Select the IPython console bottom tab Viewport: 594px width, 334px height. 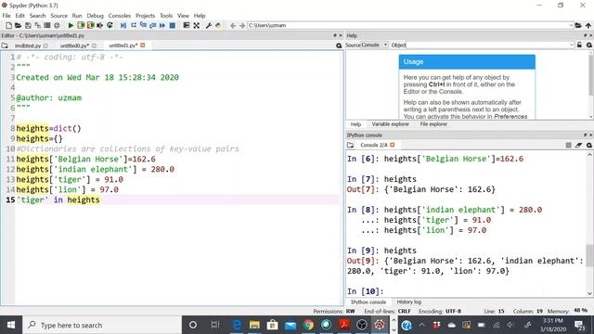point(368,302)
